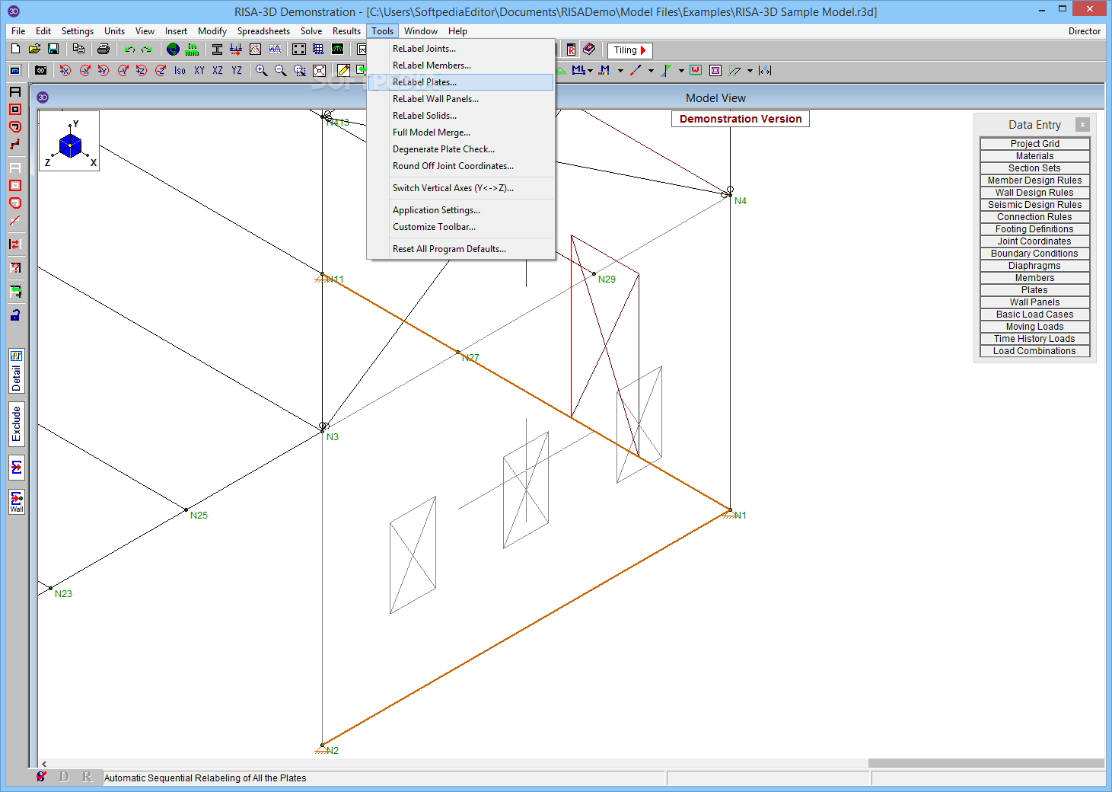This screenshot has width=1112, height=792.
Task: Choose Full Model Merge menu entry
Action: 460,133
